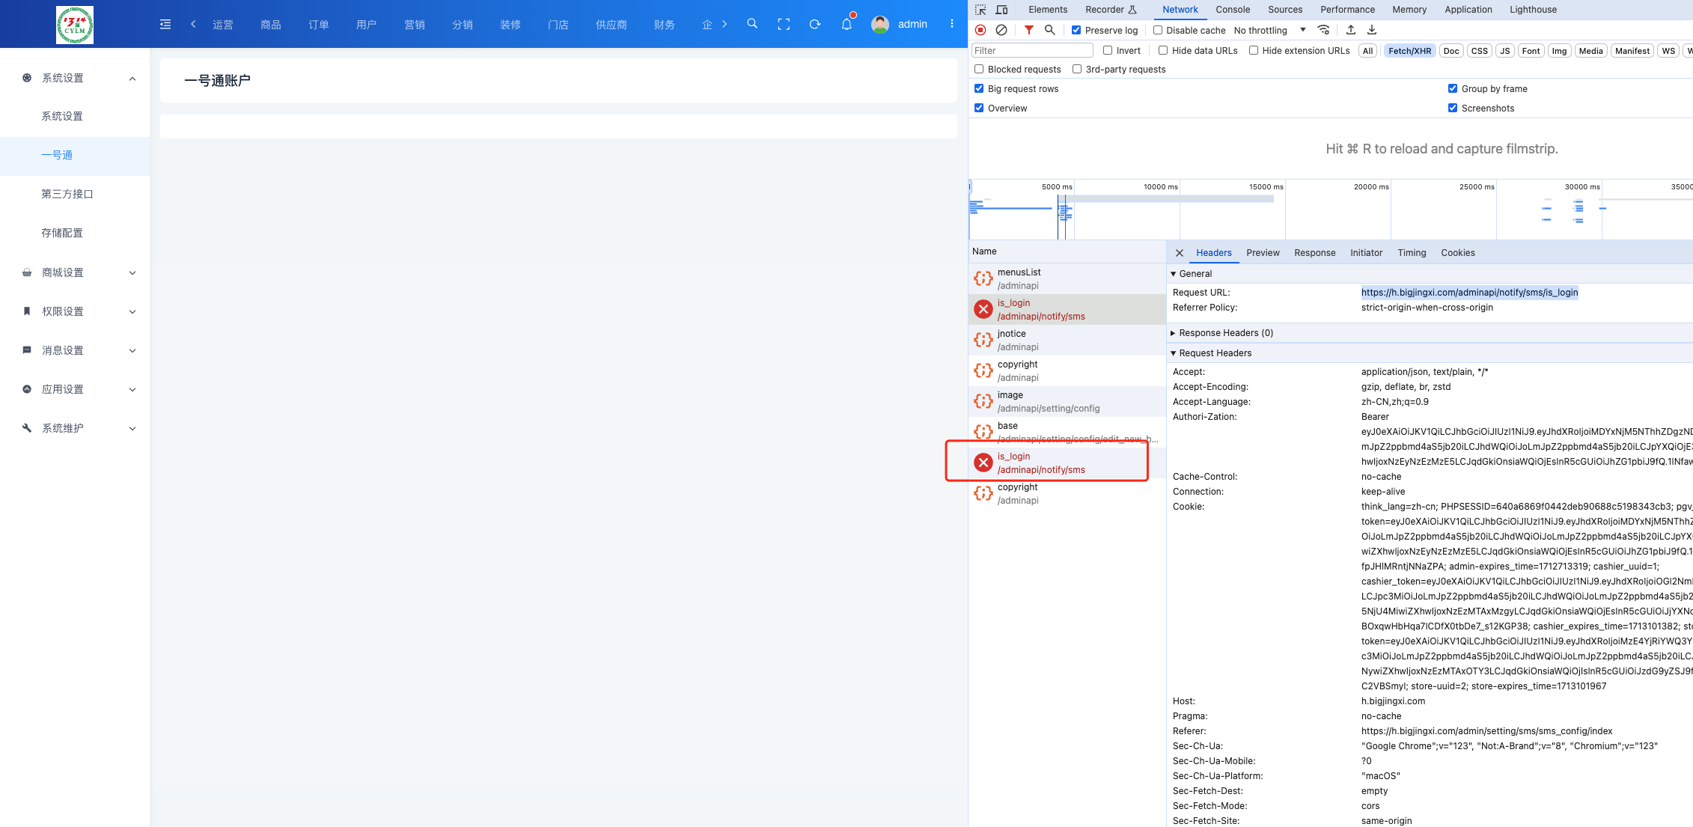This screenshot has height=827, width=1693.
Task: Click the 权限设置 bookmark icon
Action: tap(27, 311)
